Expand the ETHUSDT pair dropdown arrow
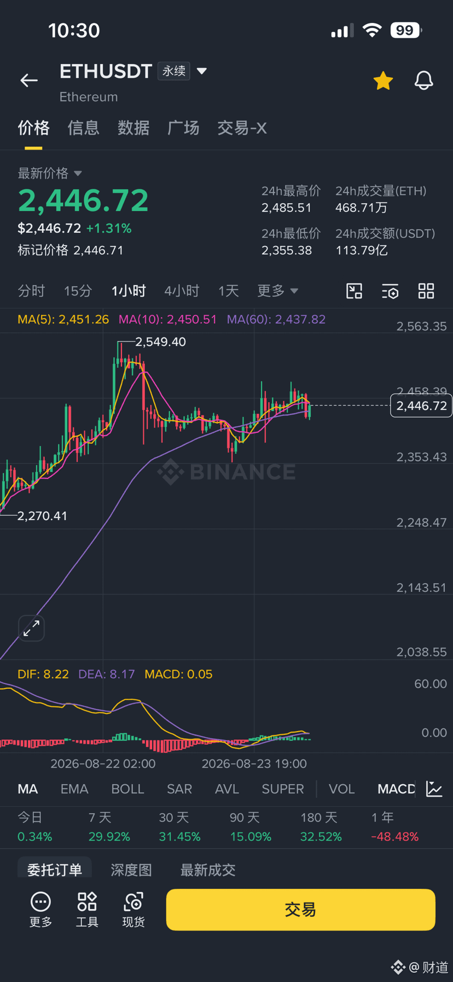Image resolution: width=453 pixels, height=982 pixels. click(x=202, y=71)
